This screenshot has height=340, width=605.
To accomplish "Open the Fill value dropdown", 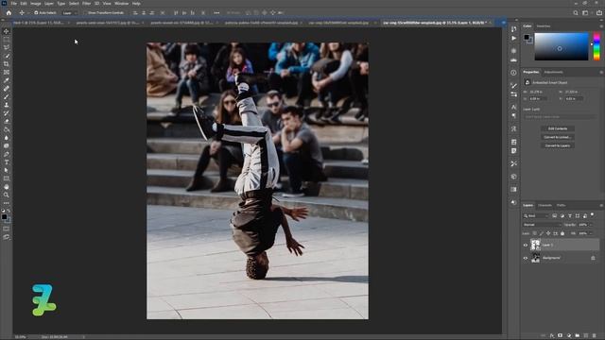I will pos(590,233).
